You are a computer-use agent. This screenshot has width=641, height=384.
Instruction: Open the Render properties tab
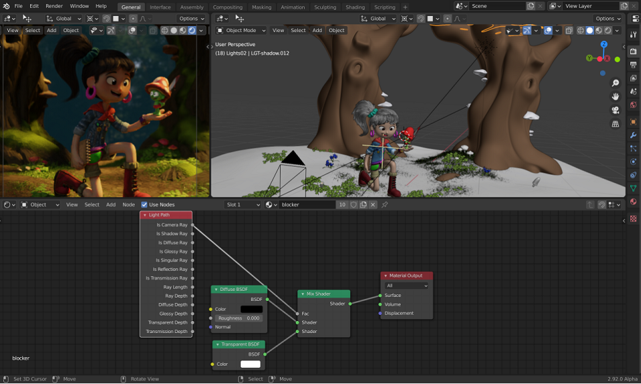[633, 52]
